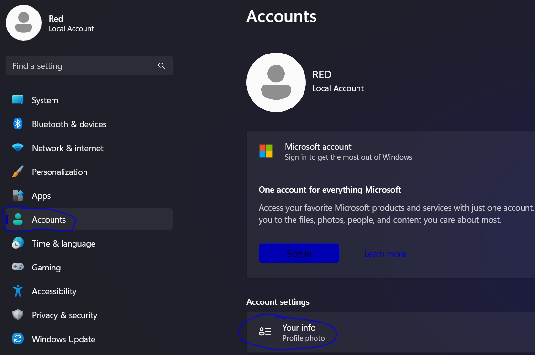Image resolution: width=535 pixels, height=355 pixels.
Task: Click the Personalization paintbrush icon
Action: click(18, 172)
